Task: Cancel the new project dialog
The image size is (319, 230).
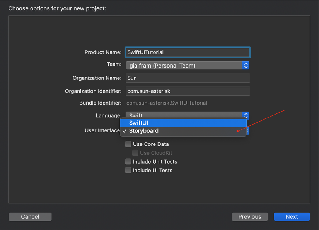Action: (30, 216)
